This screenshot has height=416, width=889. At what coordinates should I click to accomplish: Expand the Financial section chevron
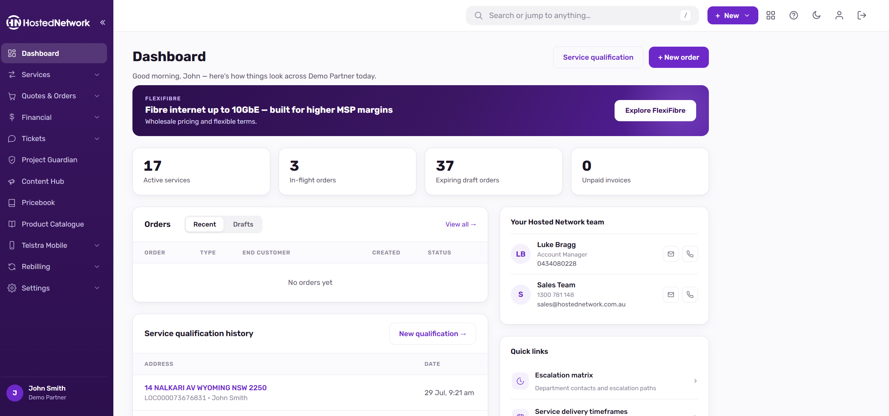(x=97, y=117)
